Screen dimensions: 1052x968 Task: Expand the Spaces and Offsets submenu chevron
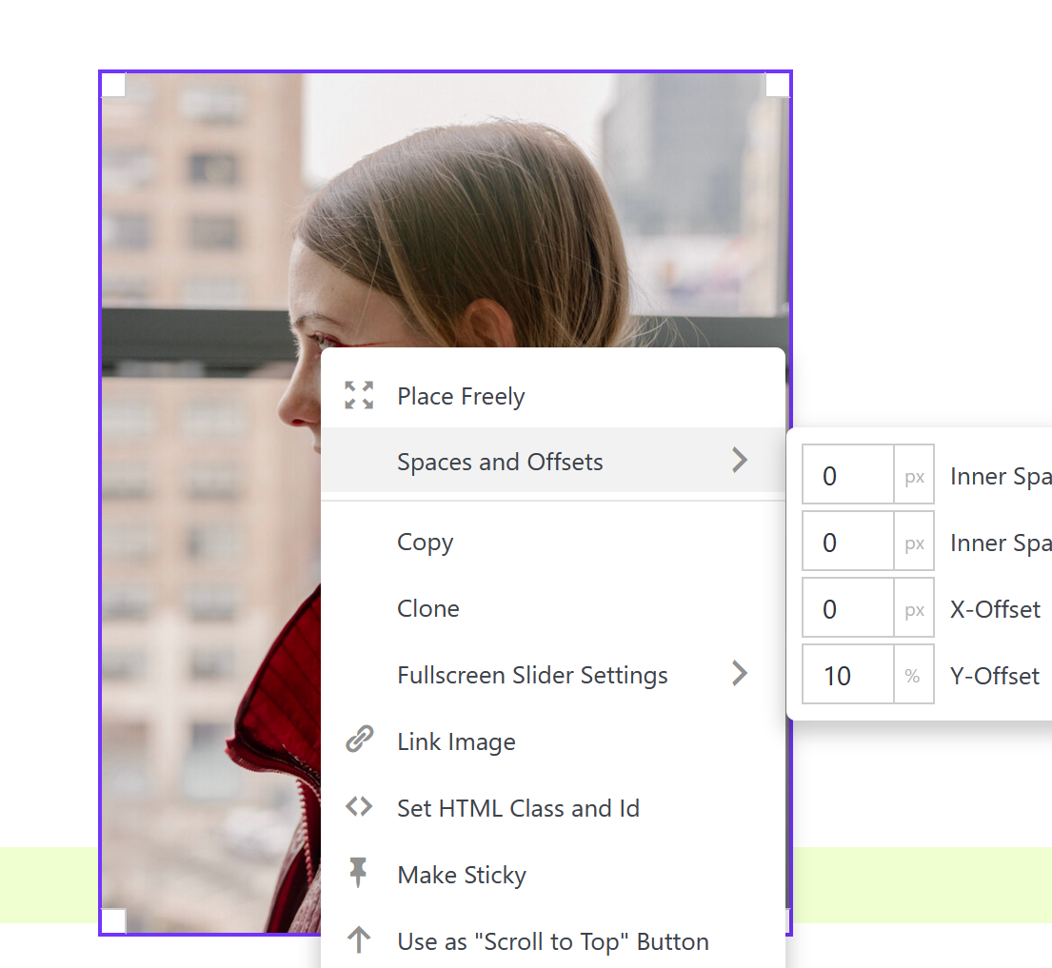740,461
